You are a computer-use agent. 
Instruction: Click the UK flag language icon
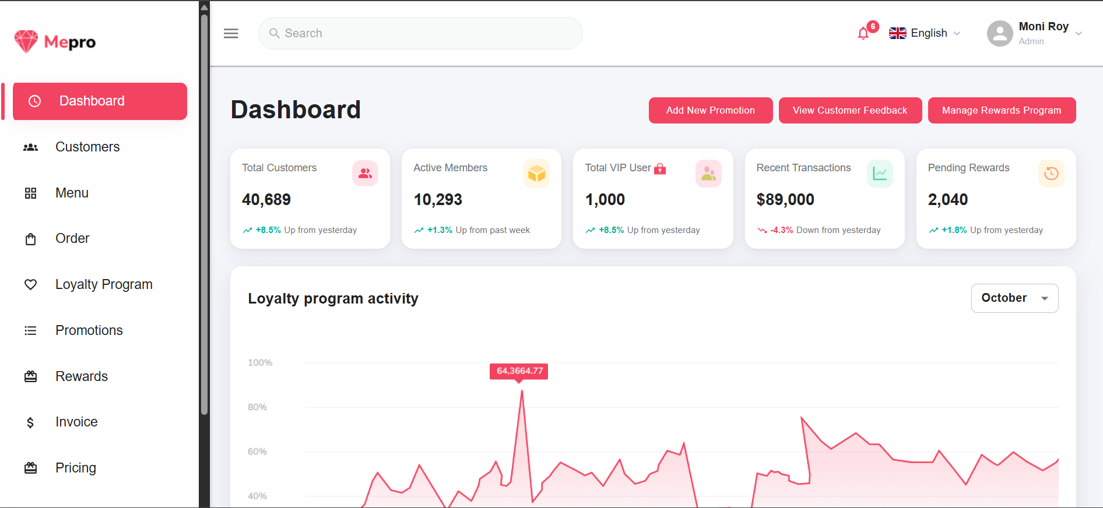[x=897, y=33]
